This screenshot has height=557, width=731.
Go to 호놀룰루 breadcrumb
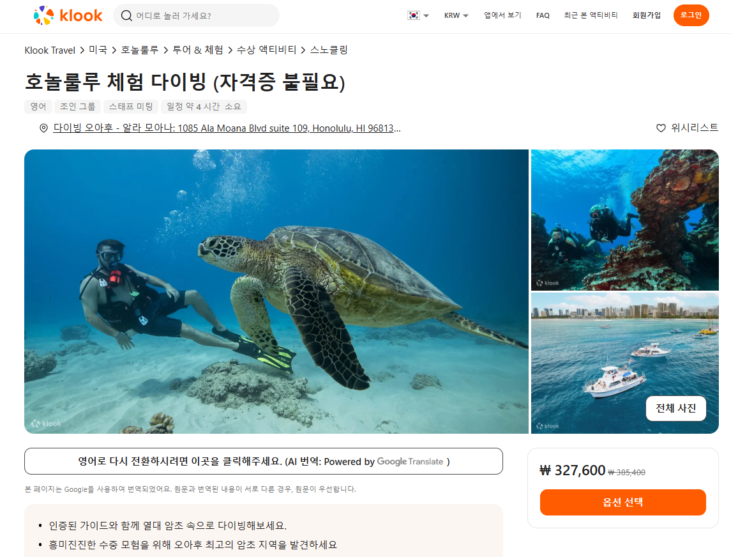pos(140,50)
